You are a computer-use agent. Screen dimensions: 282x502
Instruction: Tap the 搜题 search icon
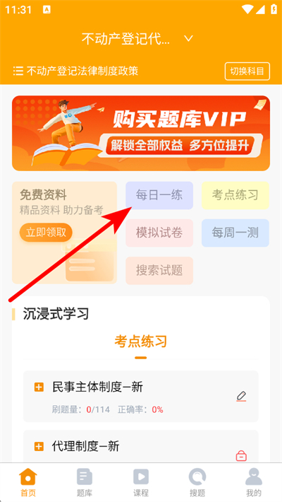(x=197, y=477)
